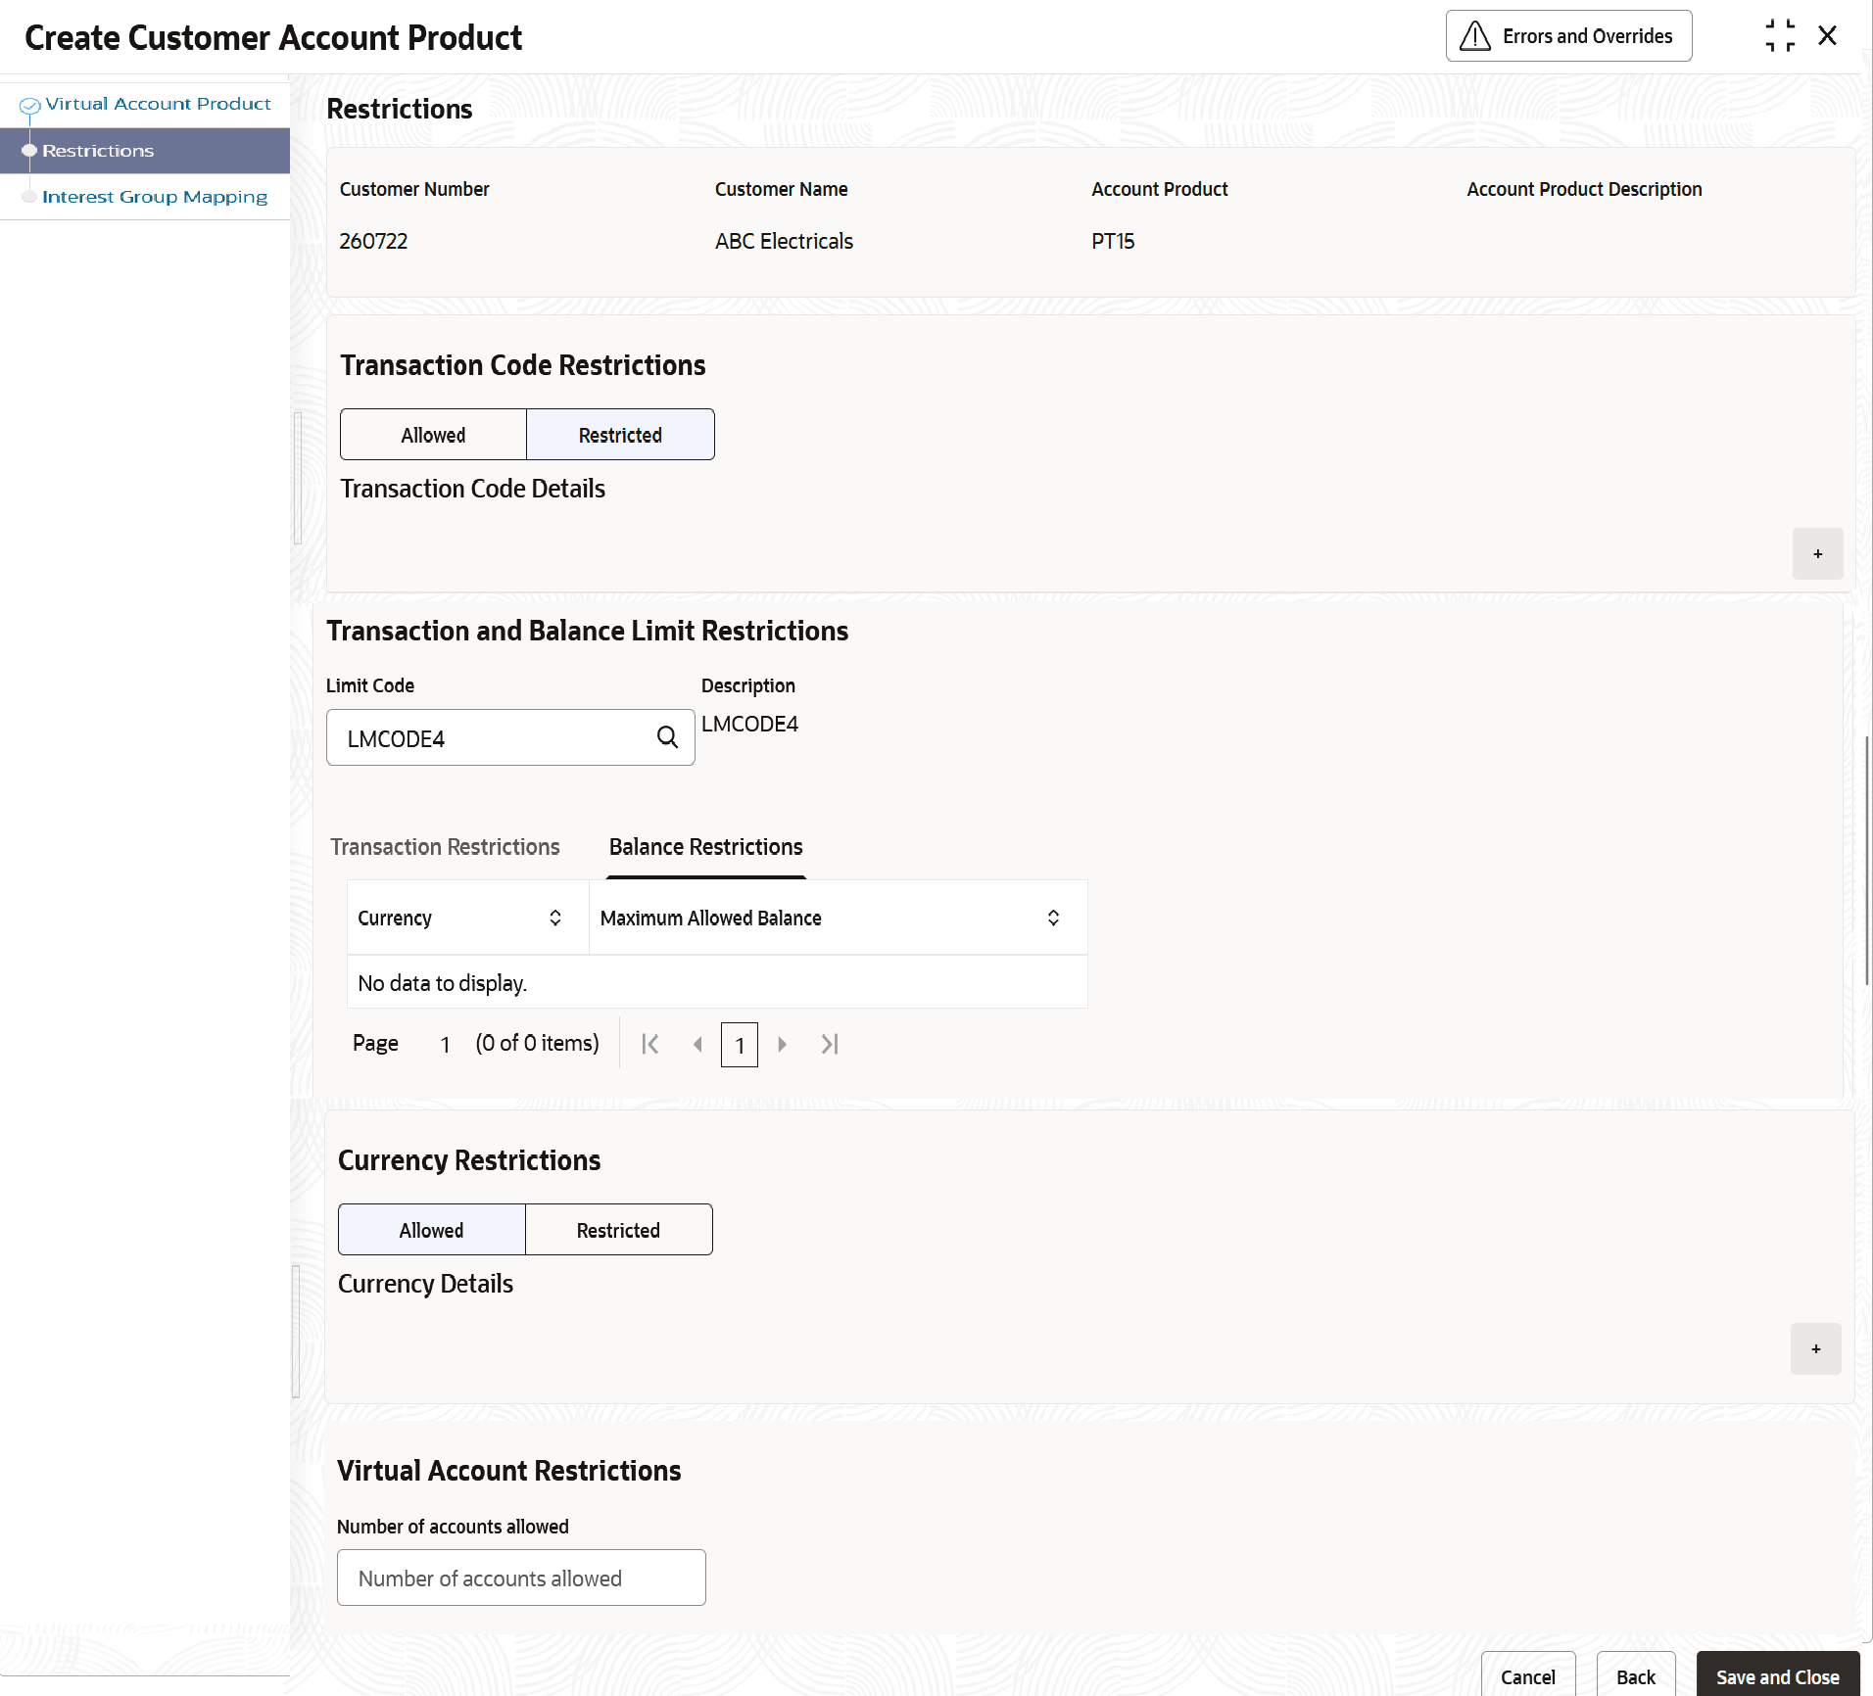The image size is (1873, 1696).
Task: Click the Cancel button
Action: (x=1528, y=1676)
